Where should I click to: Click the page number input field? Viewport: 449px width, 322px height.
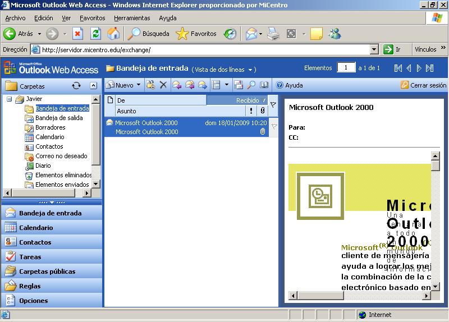coord(346,68)
